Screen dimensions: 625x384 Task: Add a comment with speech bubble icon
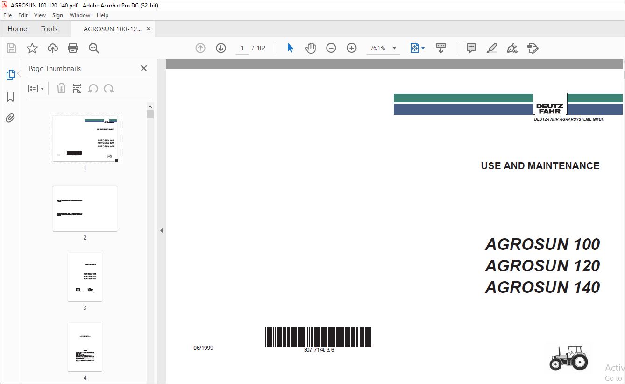(x=471, y=48)
